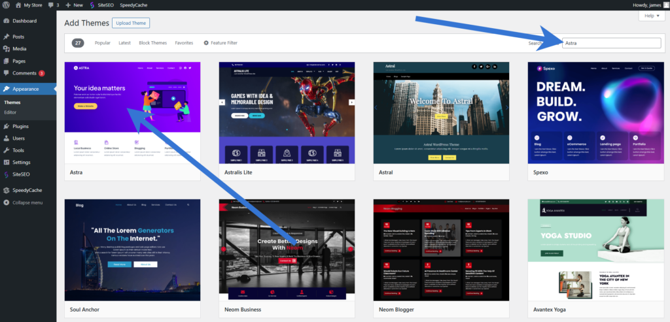Click the Astra theme name label
This screenshot has width=670, height=322.
pos(76,172)
